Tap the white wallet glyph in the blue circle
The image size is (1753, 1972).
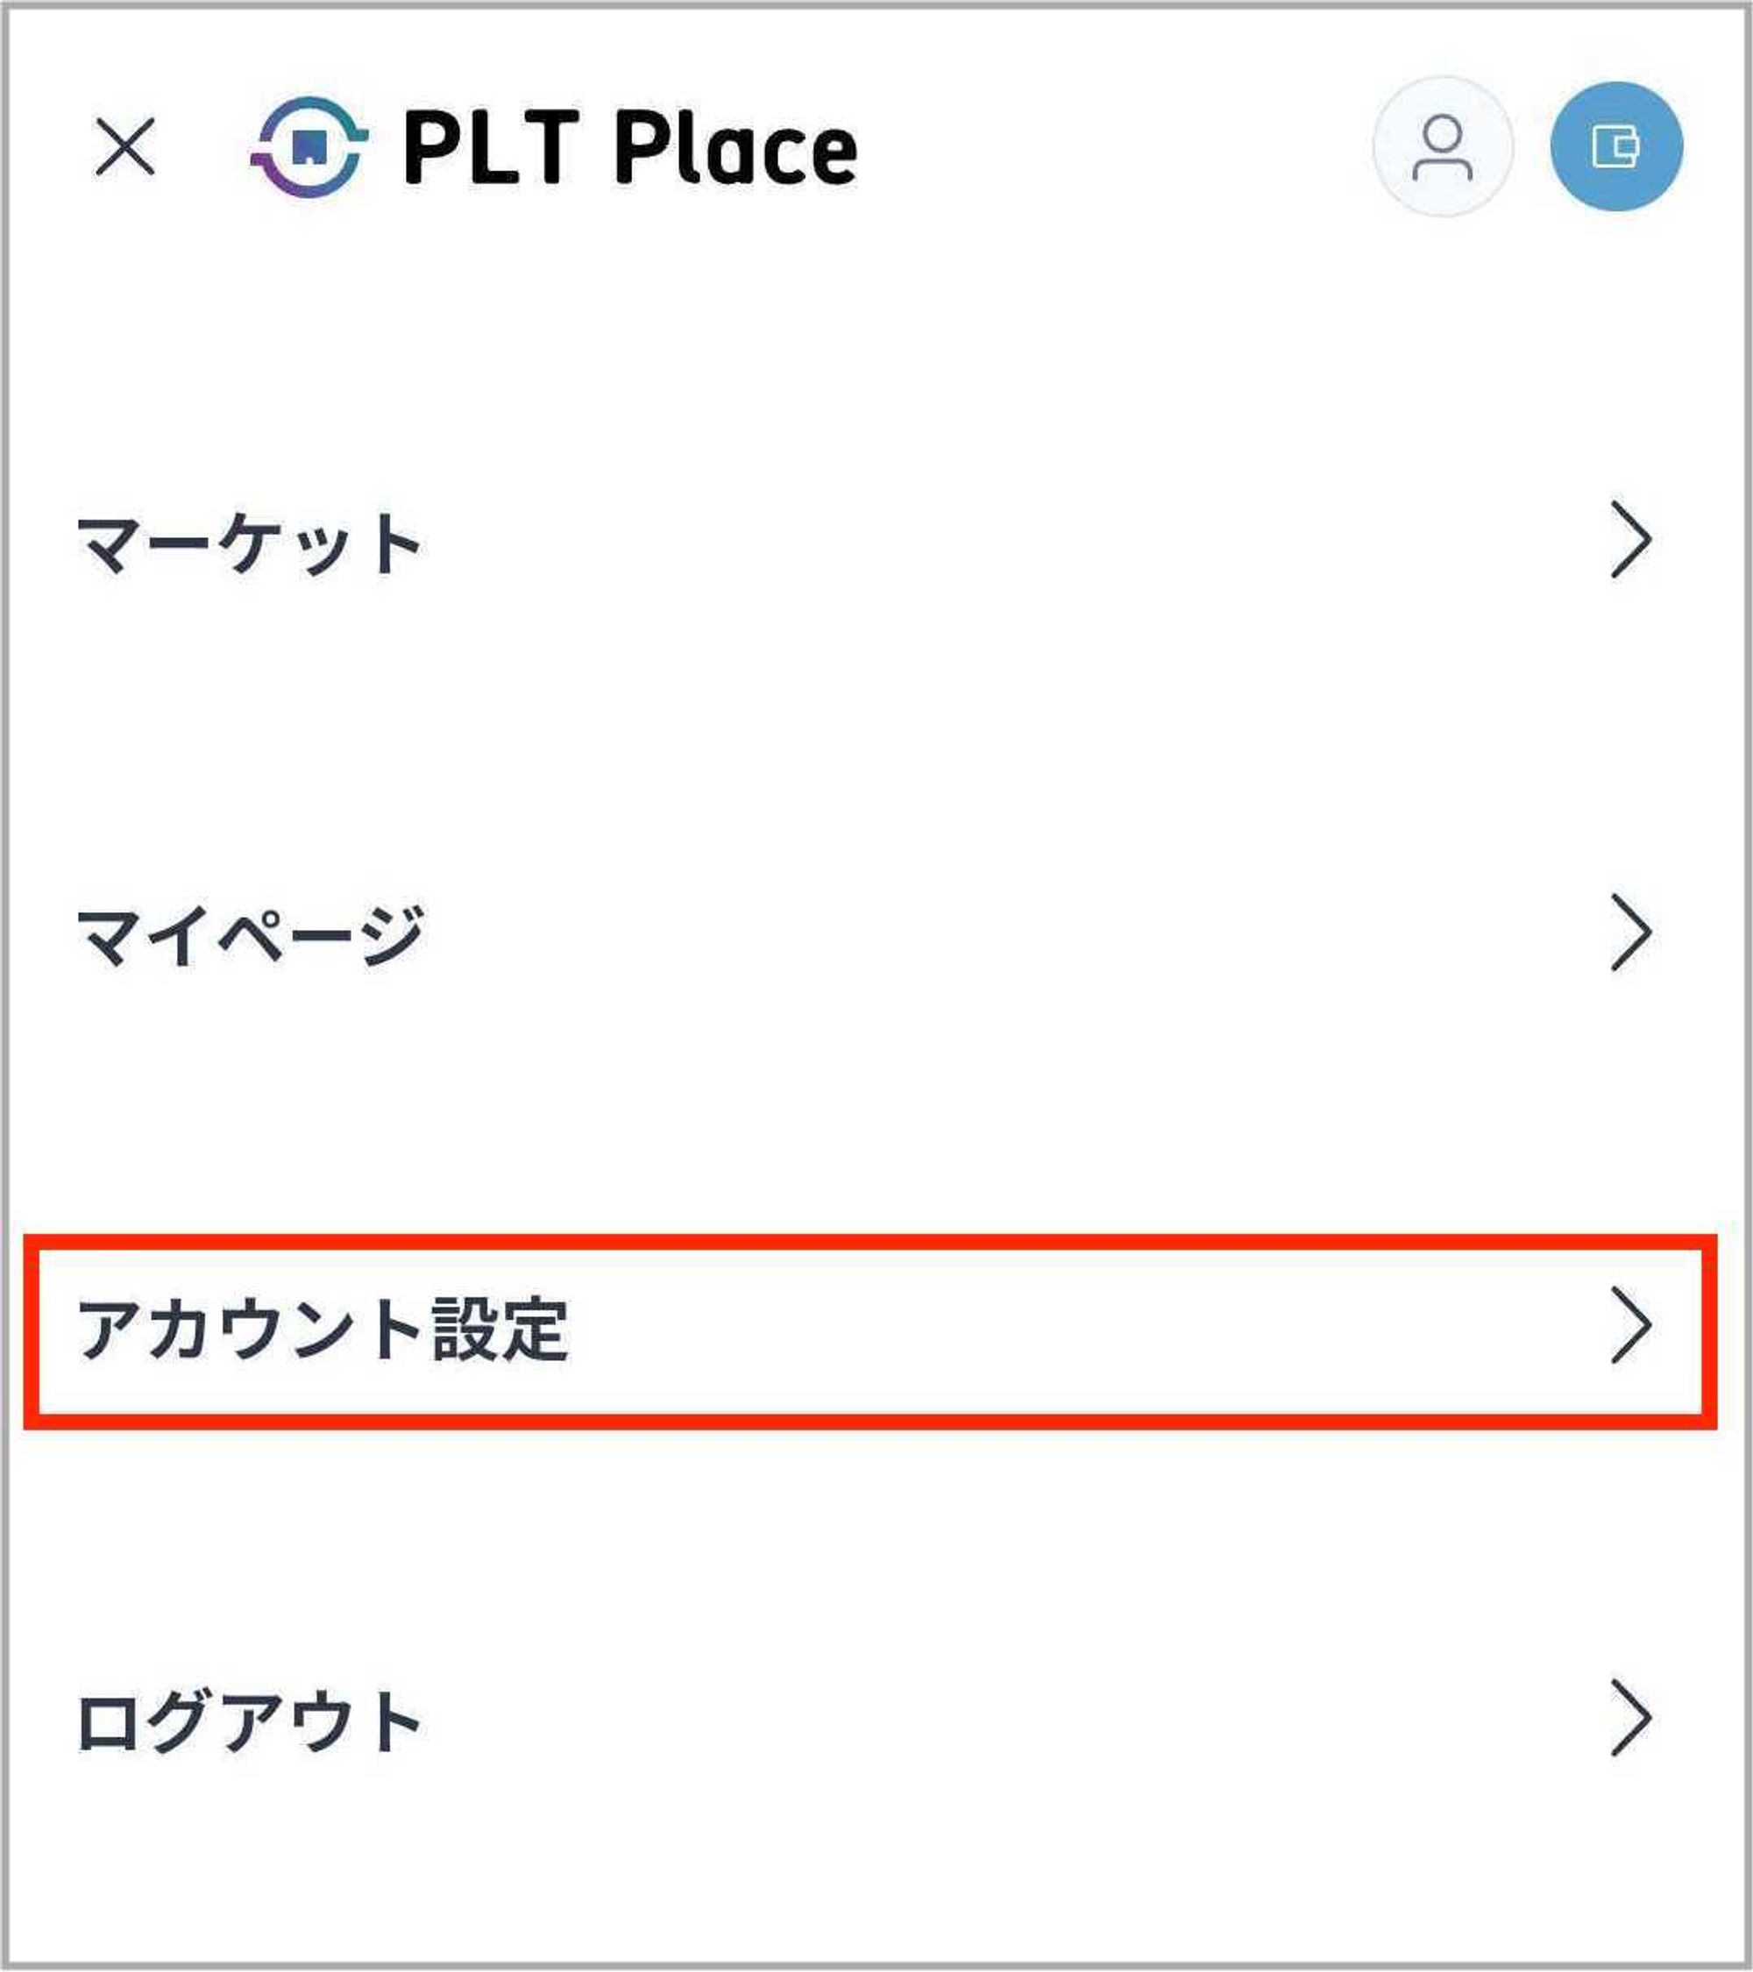1616,146
